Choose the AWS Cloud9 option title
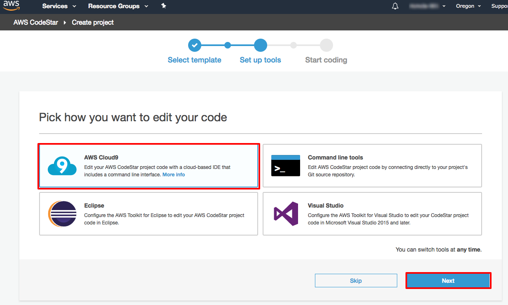 101,157
